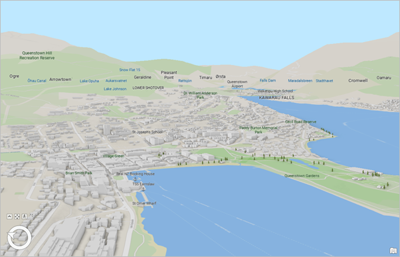400x257 pixels.
Task: Open the map attribution credits icon
Action: point(393,250)
